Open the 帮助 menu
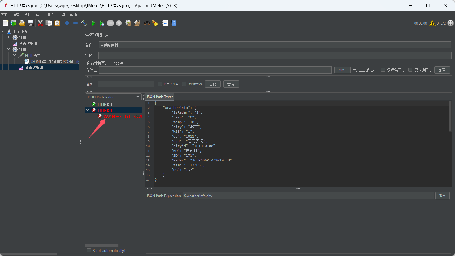This screenshot has height=256, width=455. [73, 15]
